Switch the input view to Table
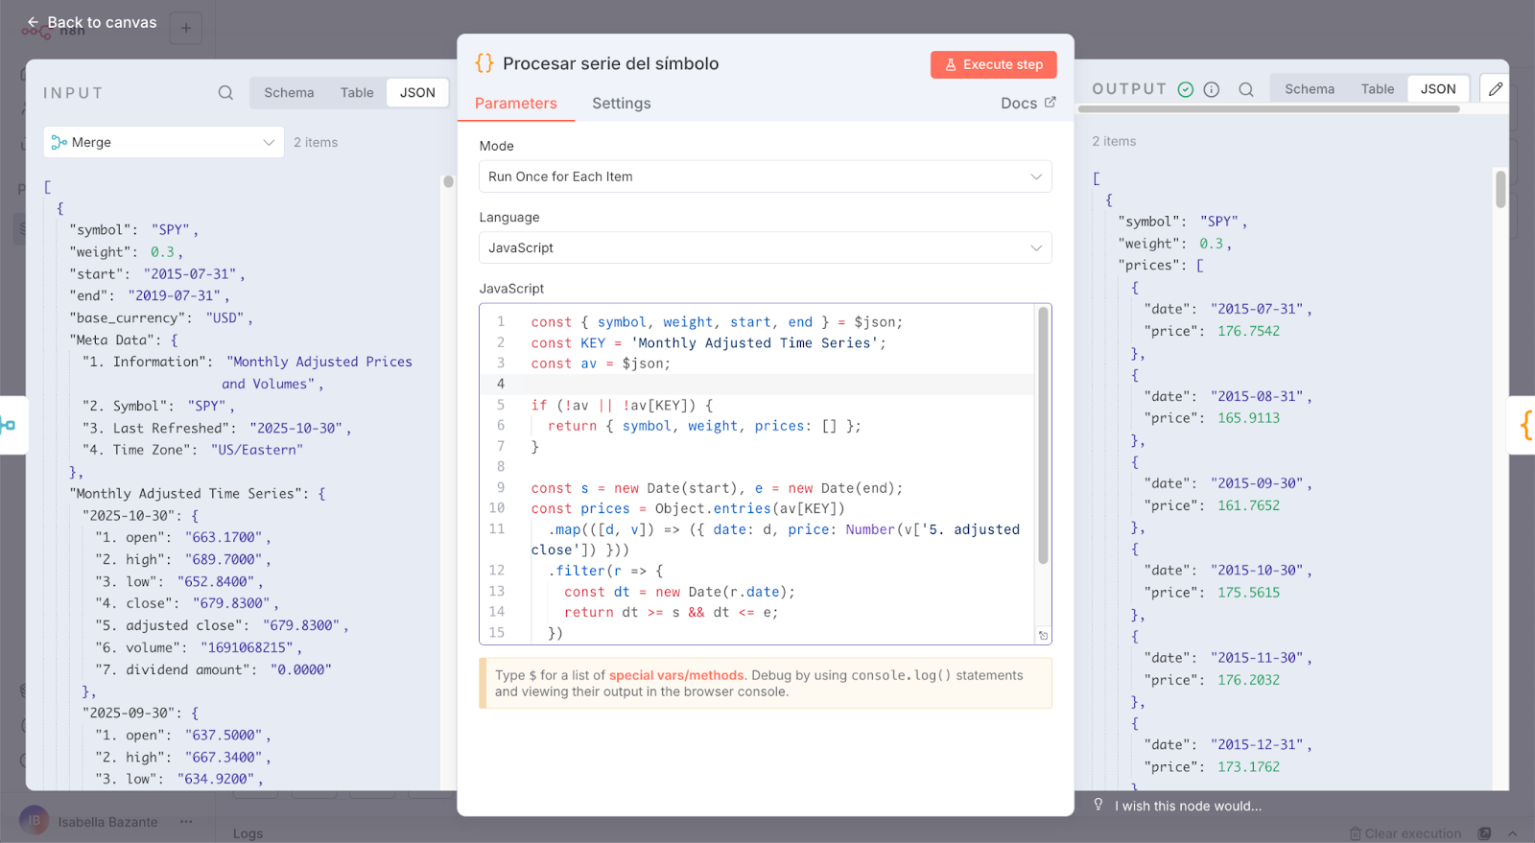 point(357,93)
